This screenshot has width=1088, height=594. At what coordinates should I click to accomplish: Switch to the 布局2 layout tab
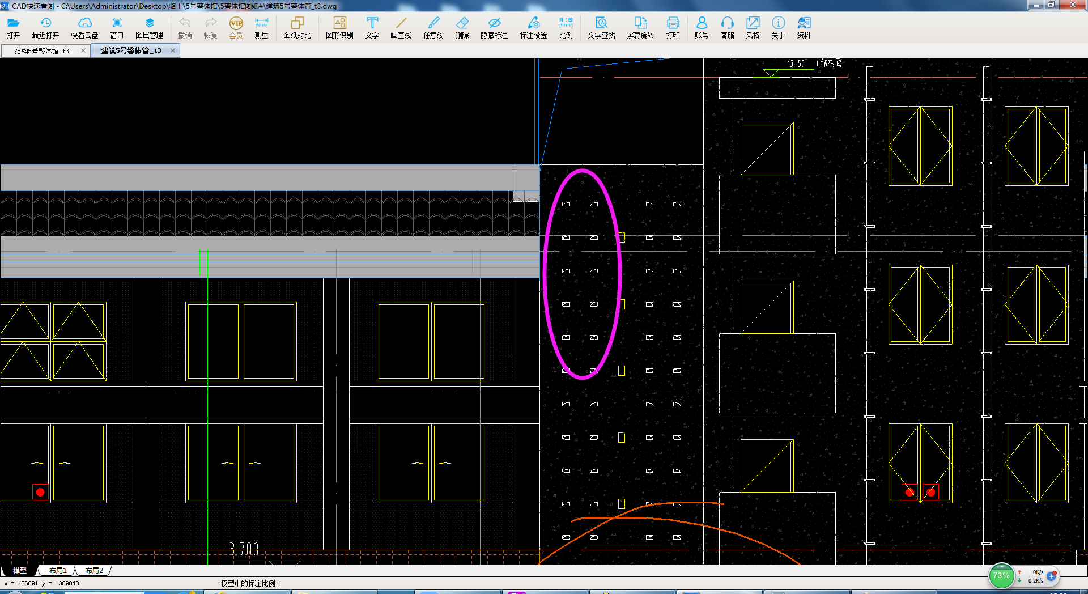pyautogui.click(x=94, y=571)
